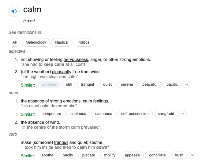This screenshot has width=209, height=161.
Task: Open the underlined tranquil link in verb definition
Action: (61, 142)
